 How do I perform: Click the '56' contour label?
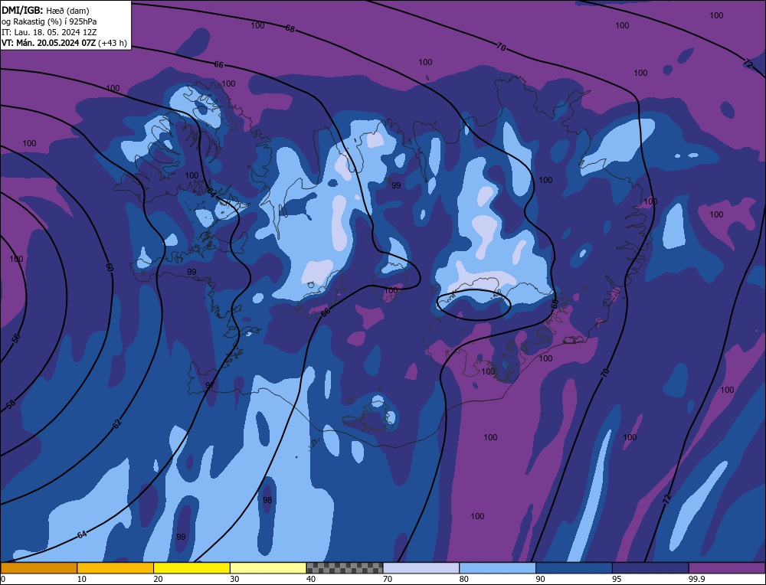17,338
